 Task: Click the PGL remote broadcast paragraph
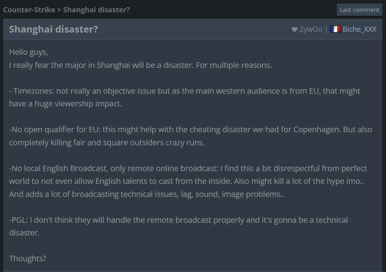pos(178,220)
